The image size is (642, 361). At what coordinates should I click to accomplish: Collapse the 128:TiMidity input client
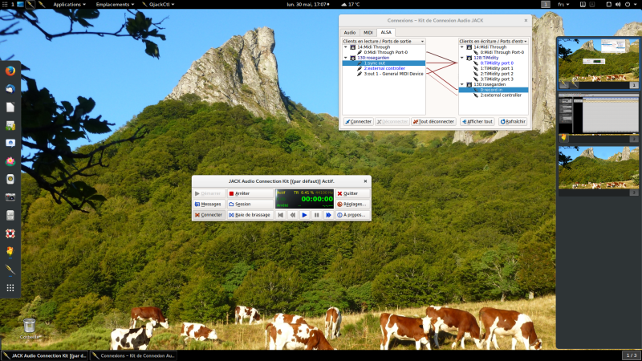[x=462, y=58]
